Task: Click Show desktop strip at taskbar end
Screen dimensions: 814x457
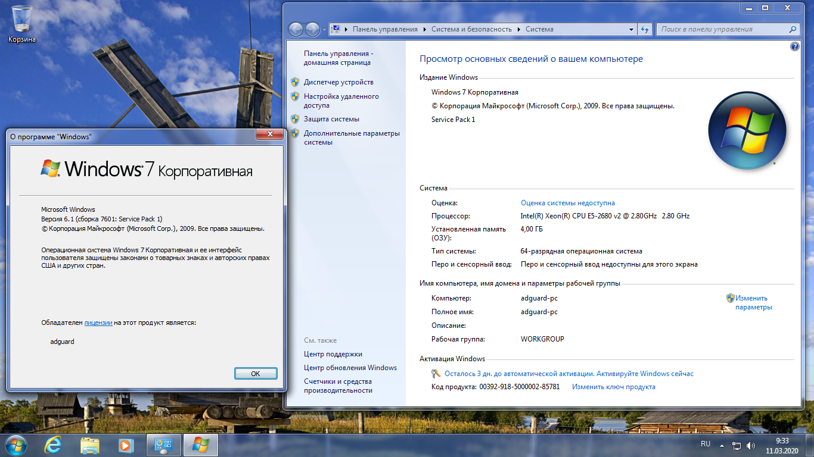Action: [x=810, y=445]
